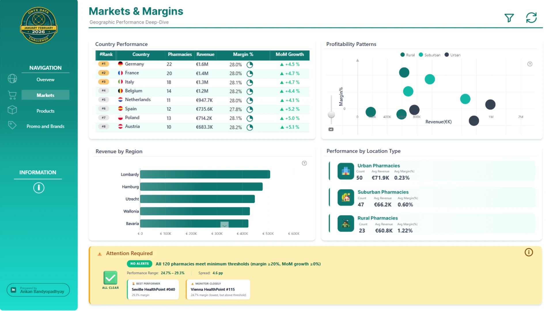
Task: Toggle the Suburban legend item
Action: click(x=429, y=55)
